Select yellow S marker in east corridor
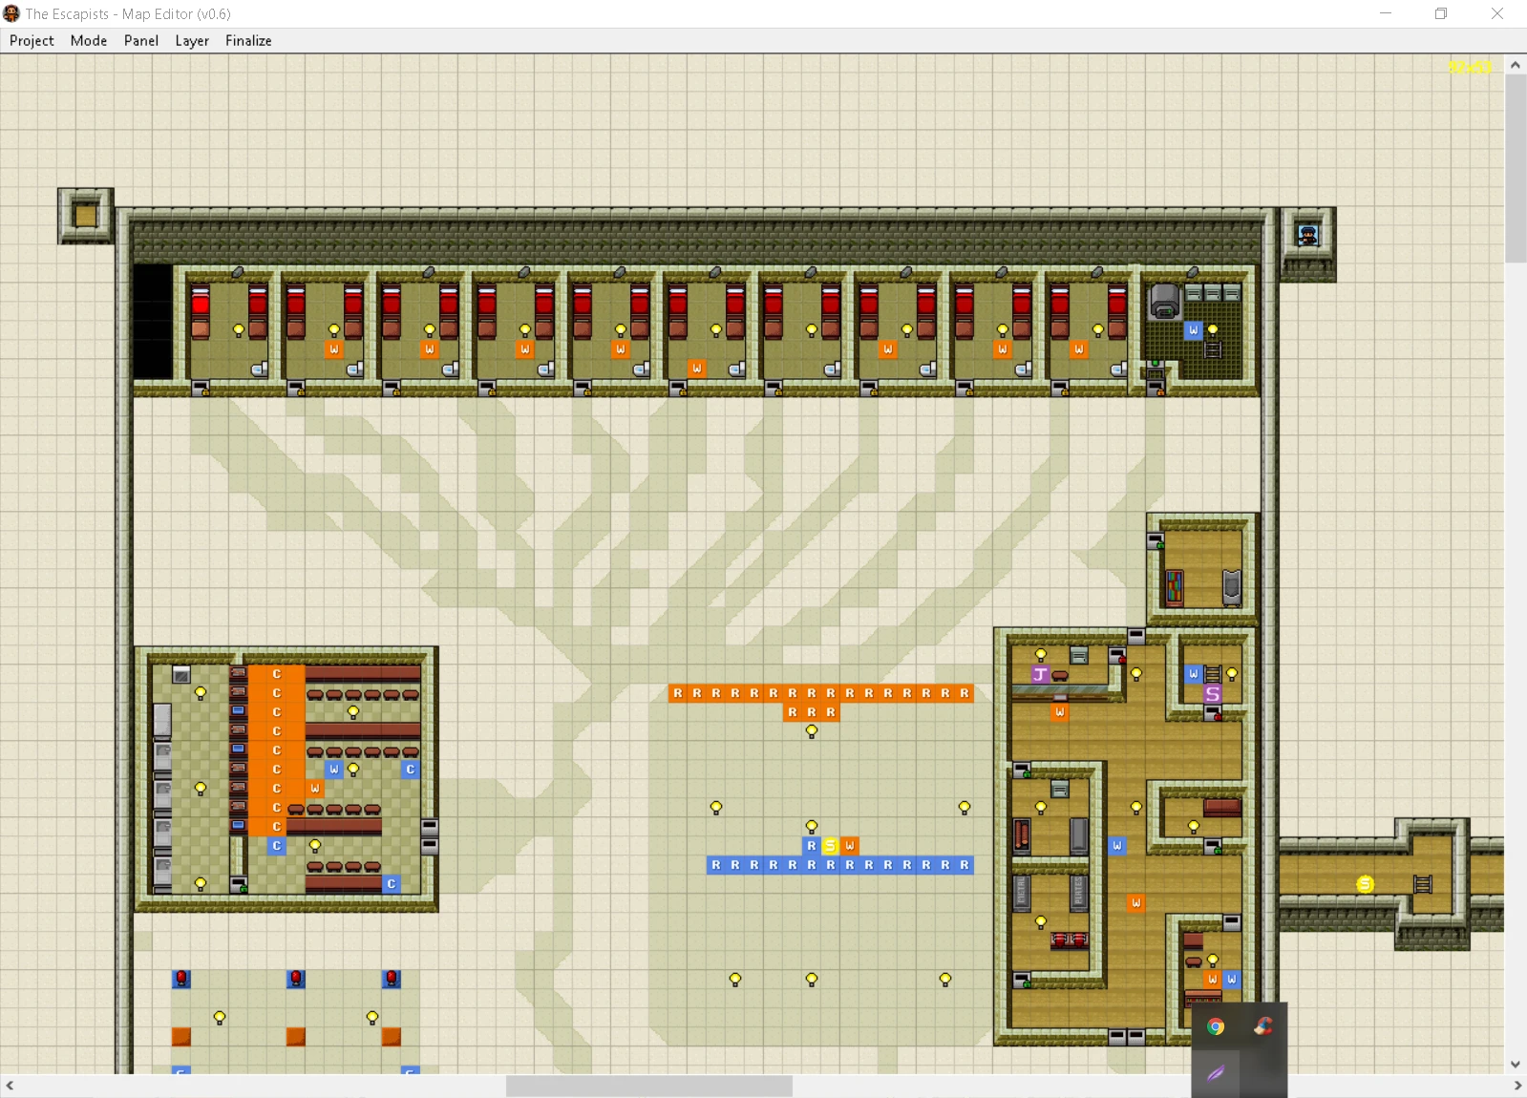The image size is (1527, 1098). (1366, 884)
